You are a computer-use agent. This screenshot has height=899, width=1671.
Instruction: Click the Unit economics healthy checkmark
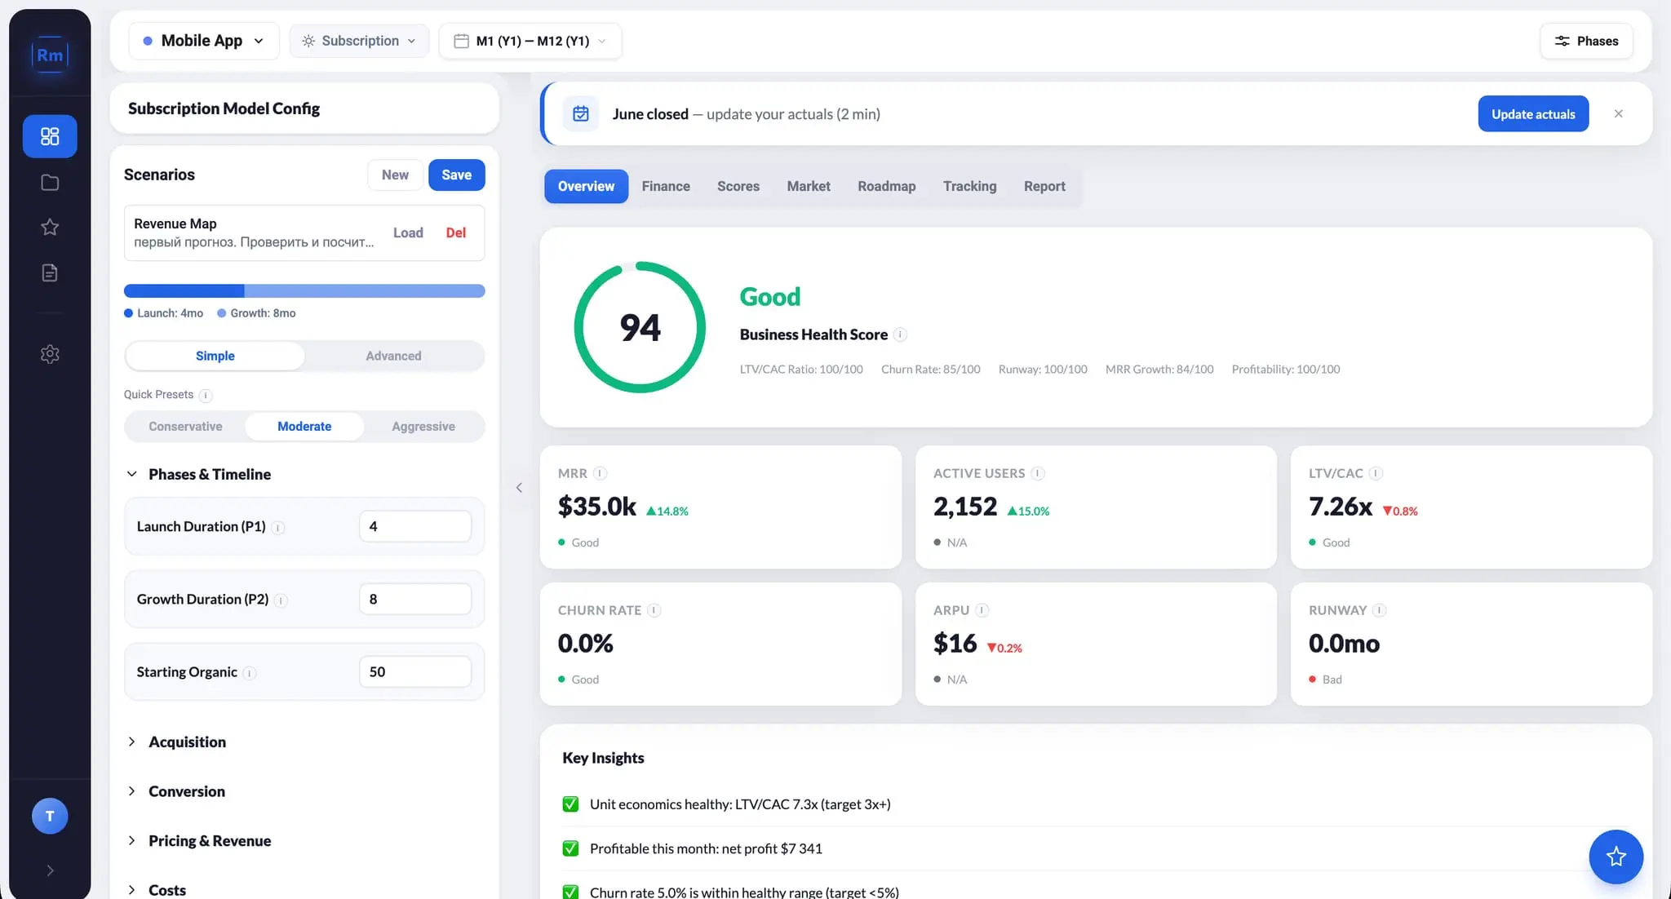pos(571,804)
